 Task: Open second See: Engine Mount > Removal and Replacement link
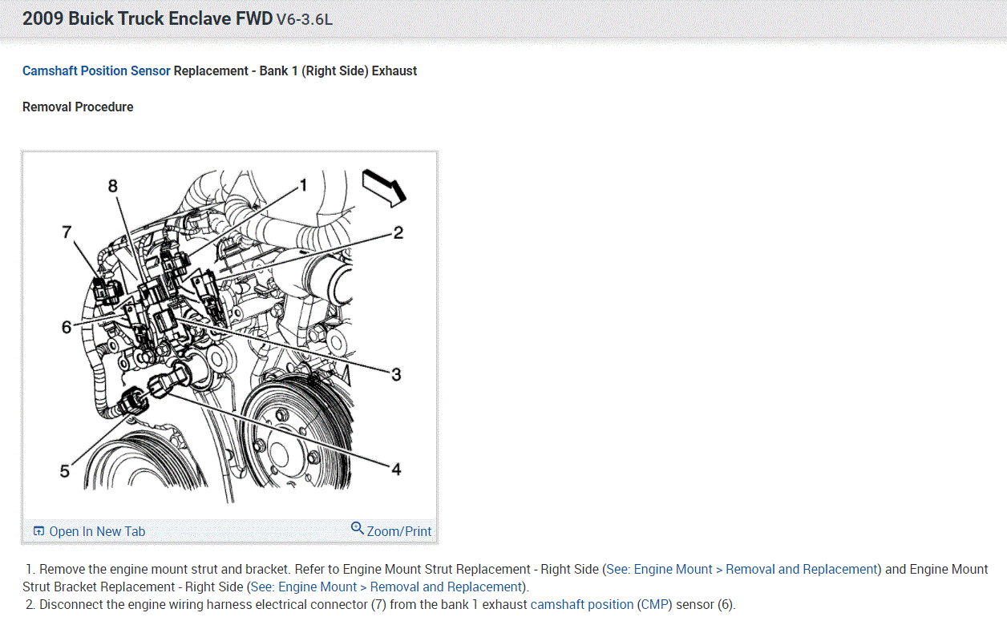coord(386,587)
